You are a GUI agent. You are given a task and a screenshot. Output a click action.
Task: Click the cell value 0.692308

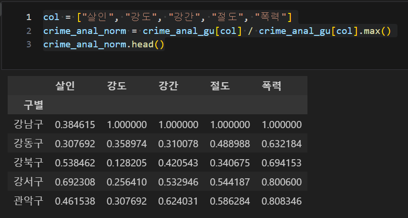(x=75, y=182)
